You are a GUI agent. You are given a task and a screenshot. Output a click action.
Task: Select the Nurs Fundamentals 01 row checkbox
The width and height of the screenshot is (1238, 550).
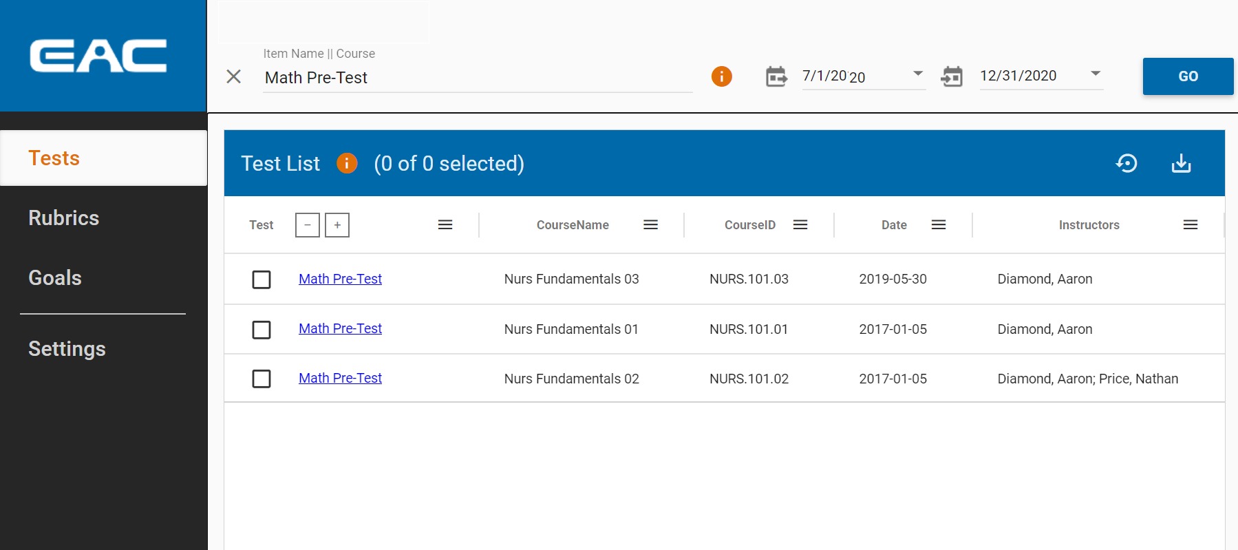pyautogui.click(x=262, y=330)
